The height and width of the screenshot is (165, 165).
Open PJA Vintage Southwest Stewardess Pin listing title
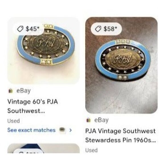[121, 135]
